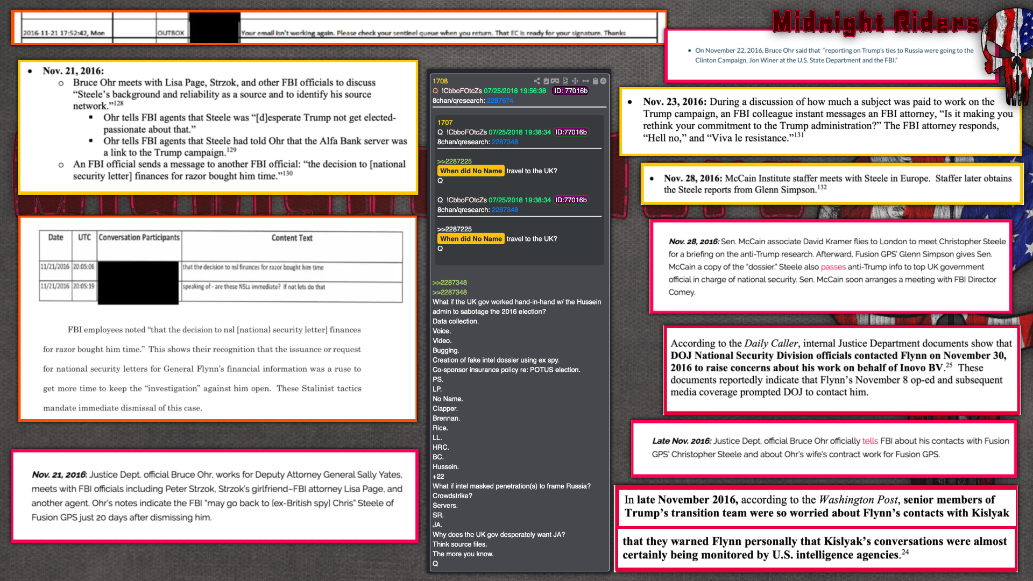
Task: Click the '+22' line in the Q post
Action: pos(438,476)
